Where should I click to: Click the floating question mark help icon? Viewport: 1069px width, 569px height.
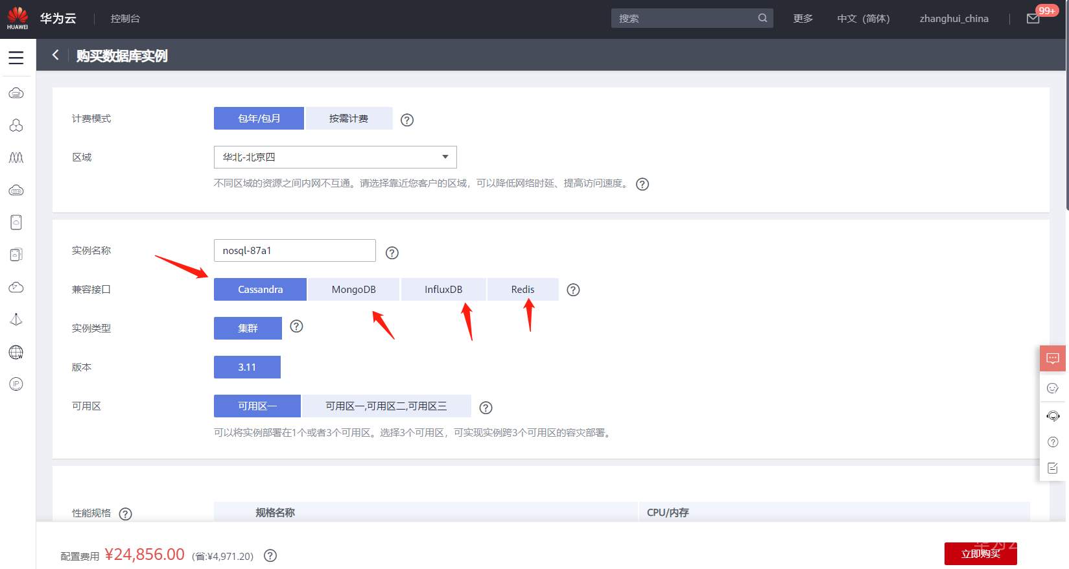(x=1053, y=442)
